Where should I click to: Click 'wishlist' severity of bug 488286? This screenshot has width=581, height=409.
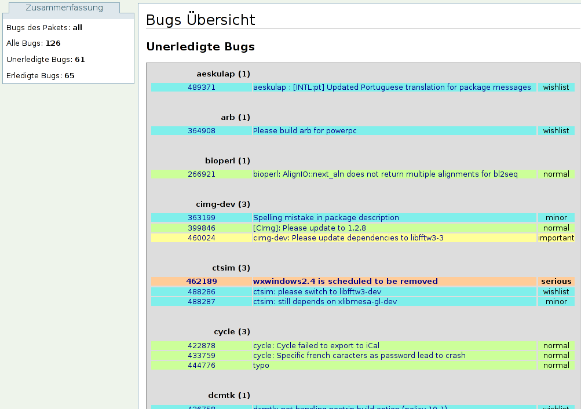point(556,291)
